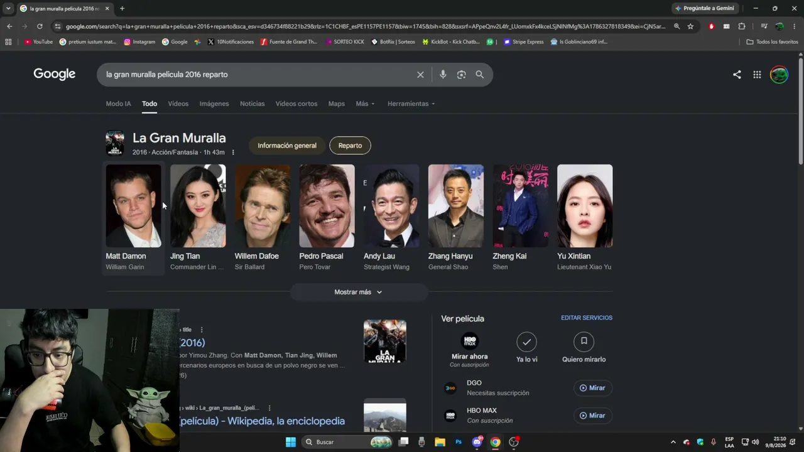Open Zheng Kai cast photo

click(x=520, y=206)
